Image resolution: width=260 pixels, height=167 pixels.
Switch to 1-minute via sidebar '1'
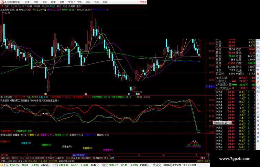[258, 96]
